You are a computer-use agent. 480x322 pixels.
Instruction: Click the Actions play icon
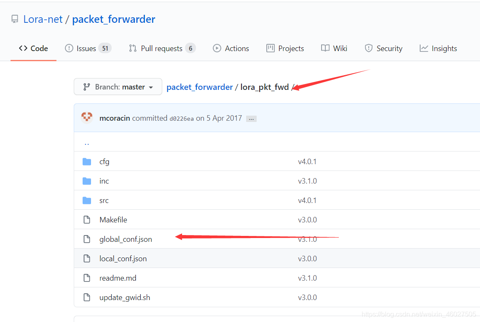tap(217, 48)
